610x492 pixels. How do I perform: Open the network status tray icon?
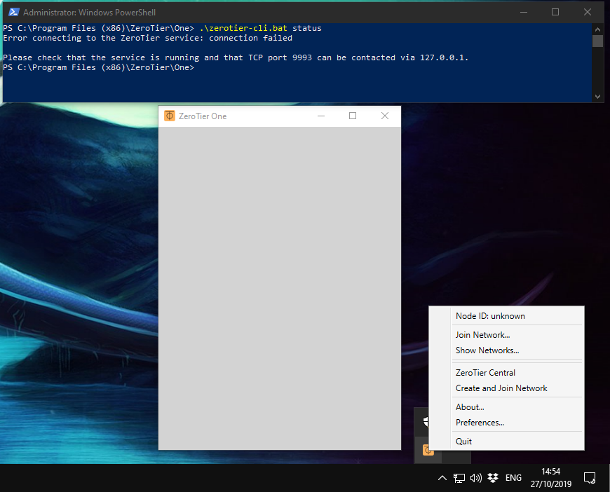(459, 478)
